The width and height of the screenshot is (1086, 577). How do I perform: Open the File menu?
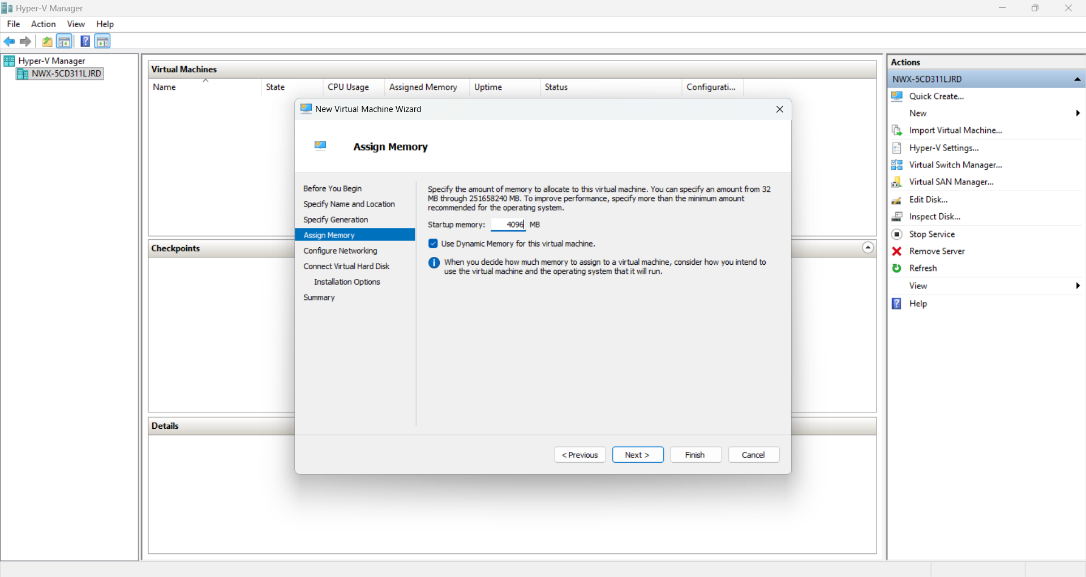(x=14, y=24)
